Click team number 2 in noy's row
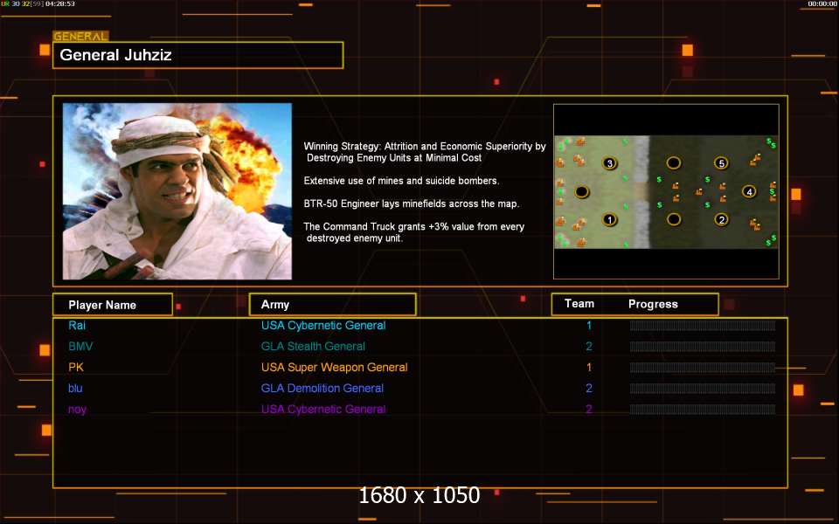 click(x=589, y=409)
